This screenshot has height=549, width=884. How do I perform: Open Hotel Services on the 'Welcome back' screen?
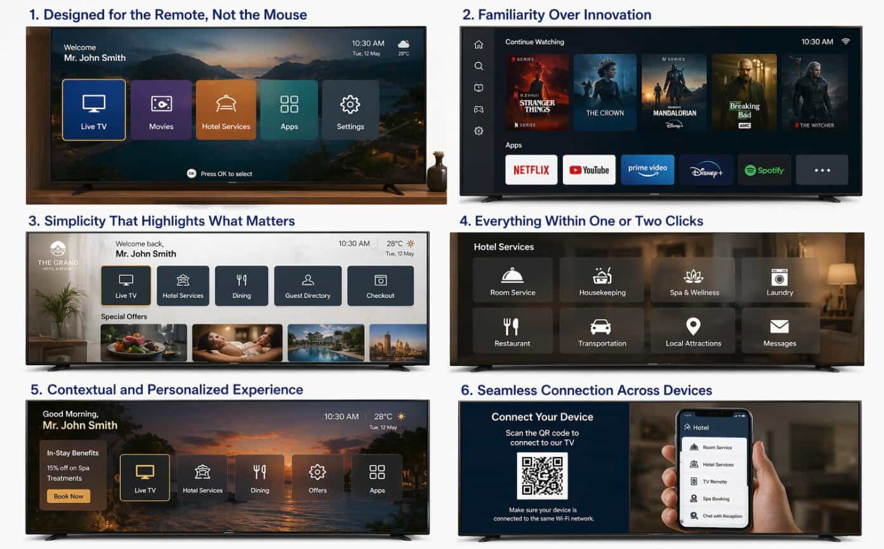point(183,286)
